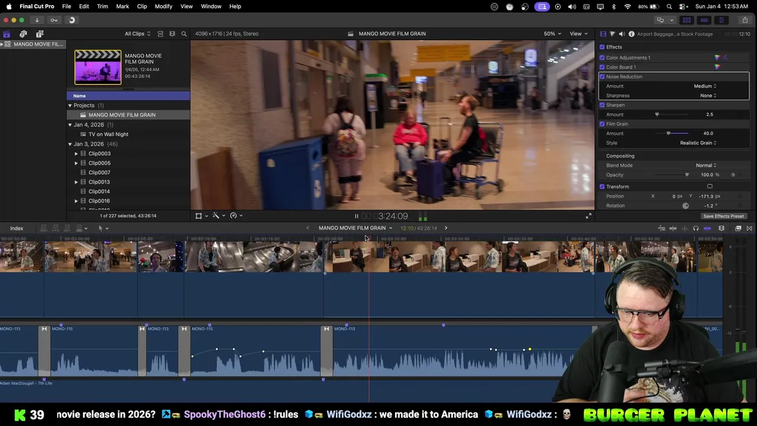757x426 pixels.
Task: Open Blend Mode Normal dropdown
Action: (706, 165)
